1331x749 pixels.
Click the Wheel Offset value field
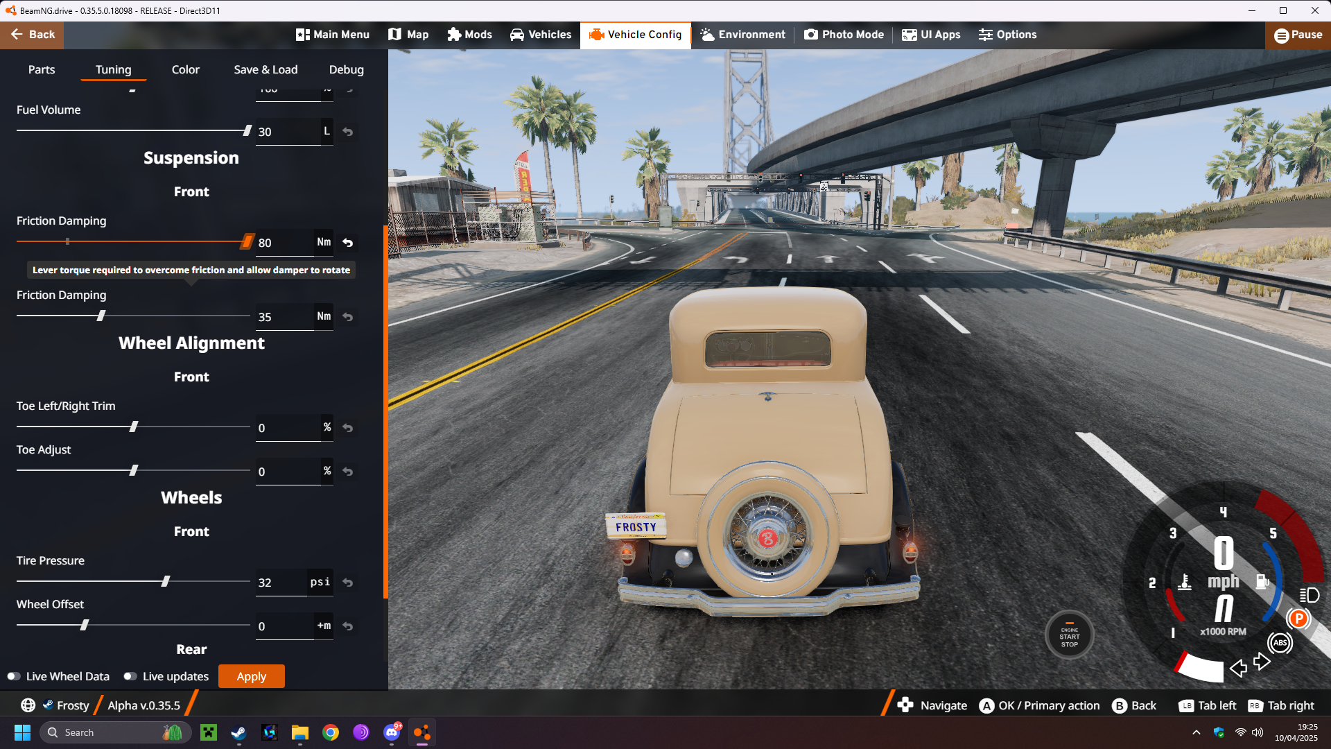[x=284, y=626]
